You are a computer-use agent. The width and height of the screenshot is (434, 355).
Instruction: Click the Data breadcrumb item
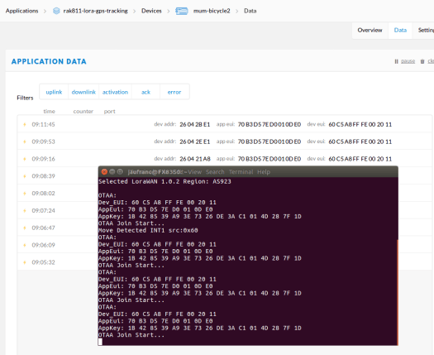(x=250, y=11)
